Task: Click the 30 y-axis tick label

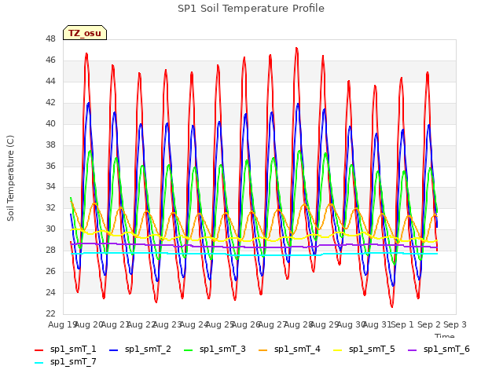Action: (x=50, y=229)
